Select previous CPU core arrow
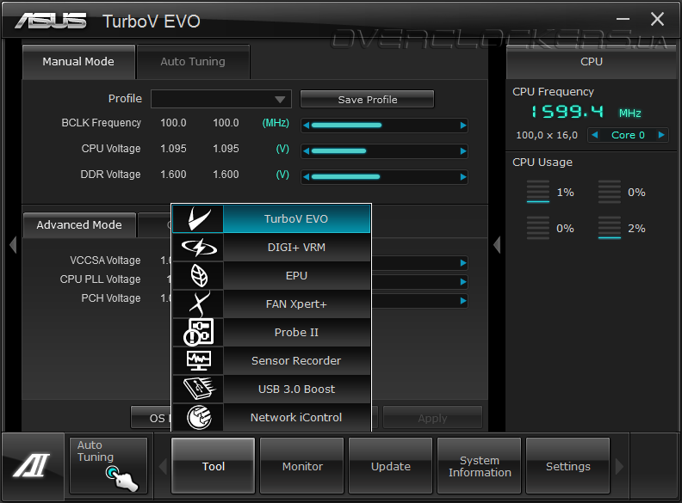 (x=594, y=135)
